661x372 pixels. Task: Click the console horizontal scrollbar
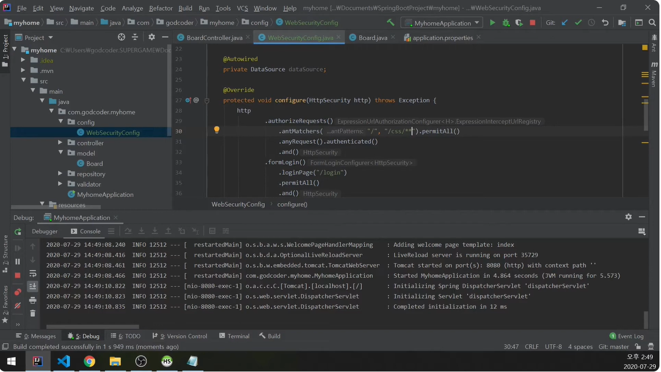[92, 327]
